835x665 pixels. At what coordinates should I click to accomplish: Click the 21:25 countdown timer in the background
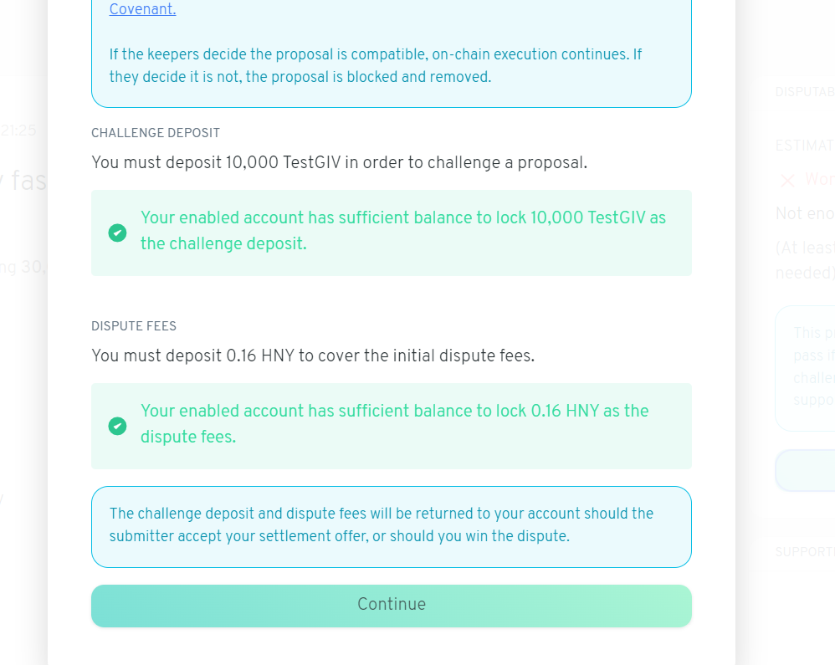(18, 130)
